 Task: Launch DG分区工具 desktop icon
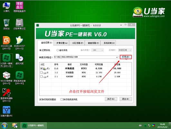6,43
